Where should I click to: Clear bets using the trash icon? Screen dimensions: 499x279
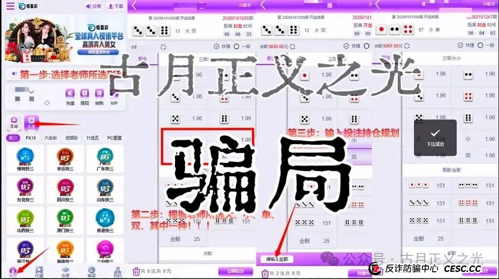pyautogui.click(x=136, y=271)
